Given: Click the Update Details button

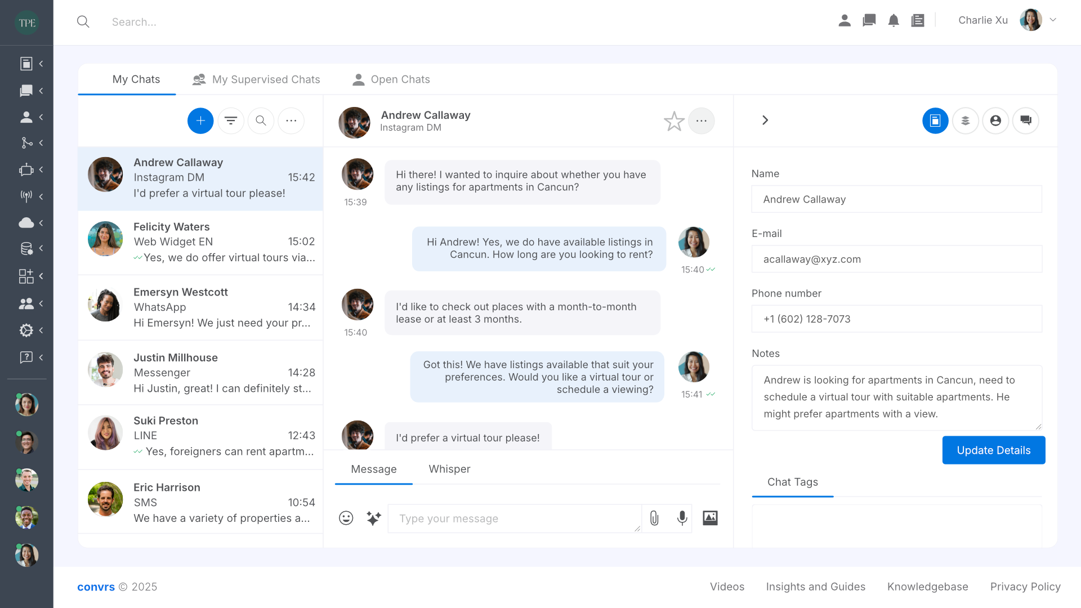Looking at the screenshot, I should click(x=993, y=450).
